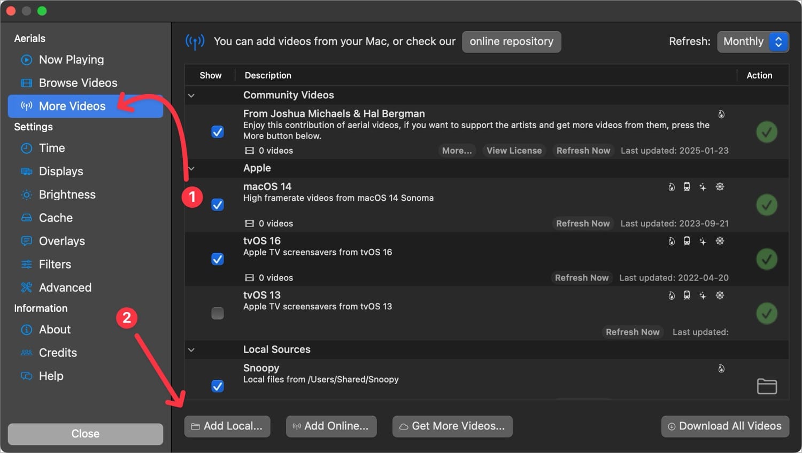Click the broadcast antenna icon beside the header text

(195, 41)
